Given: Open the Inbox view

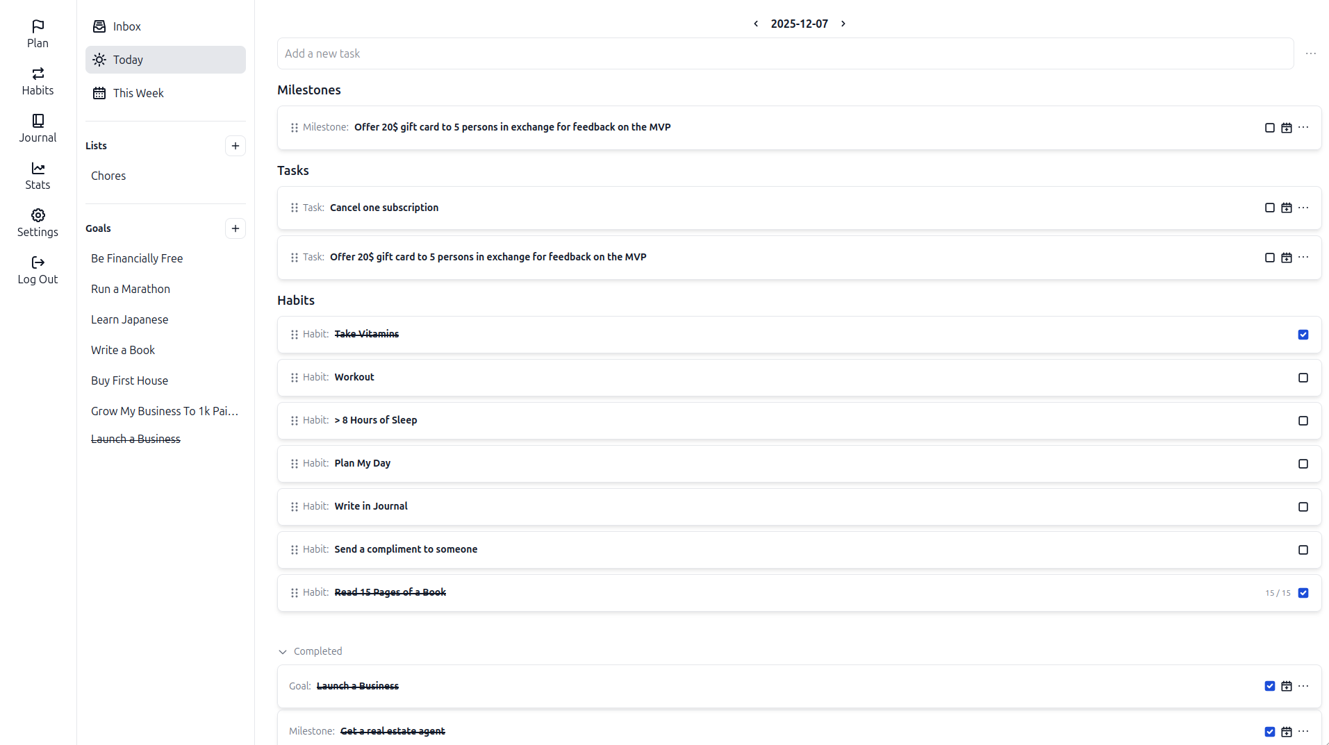Looking at the screenshot, I should coord(126,26).
